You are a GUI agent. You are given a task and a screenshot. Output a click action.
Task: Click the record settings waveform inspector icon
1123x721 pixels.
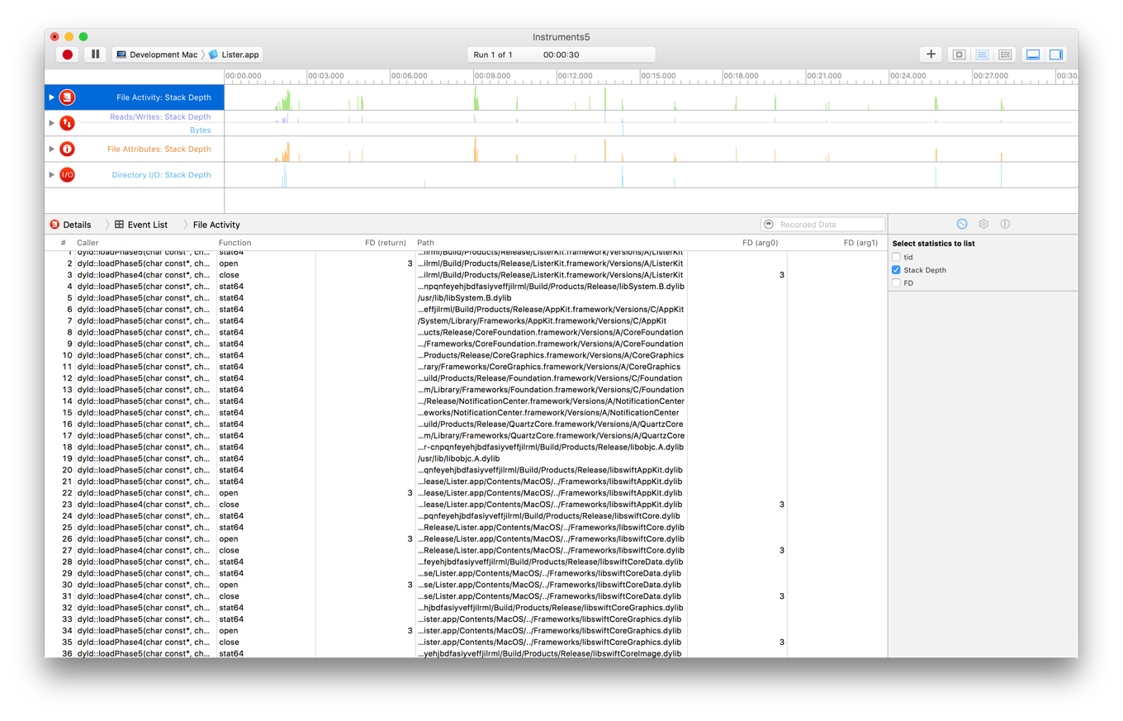(961, 223)
